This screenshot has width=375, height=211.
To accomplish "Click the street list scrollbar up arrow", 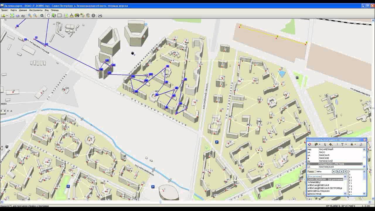I will pyautogui.click(x=364, y=149).
